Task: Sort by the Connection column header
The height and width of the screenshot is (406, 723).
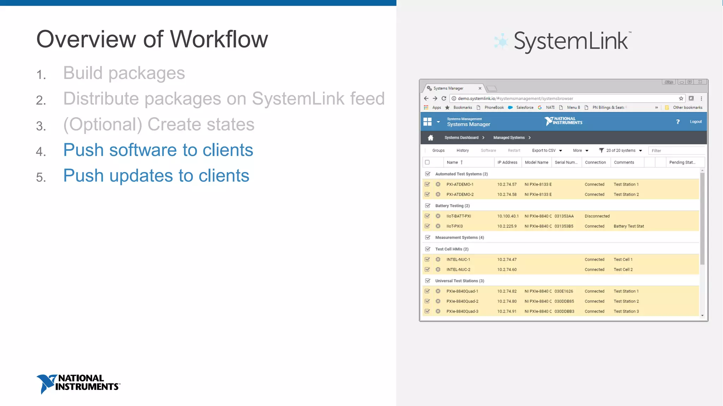Action: point(595,162)
